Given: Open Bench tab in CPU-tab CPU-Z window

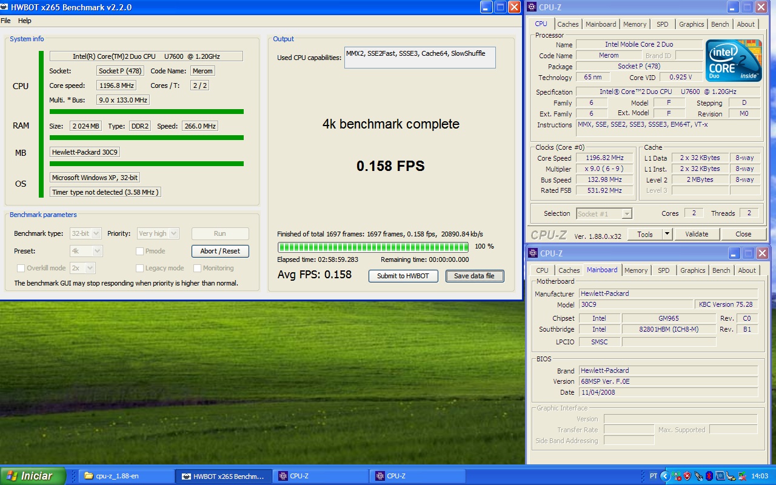Looking at the screenshot, I should tap(720, 24).
